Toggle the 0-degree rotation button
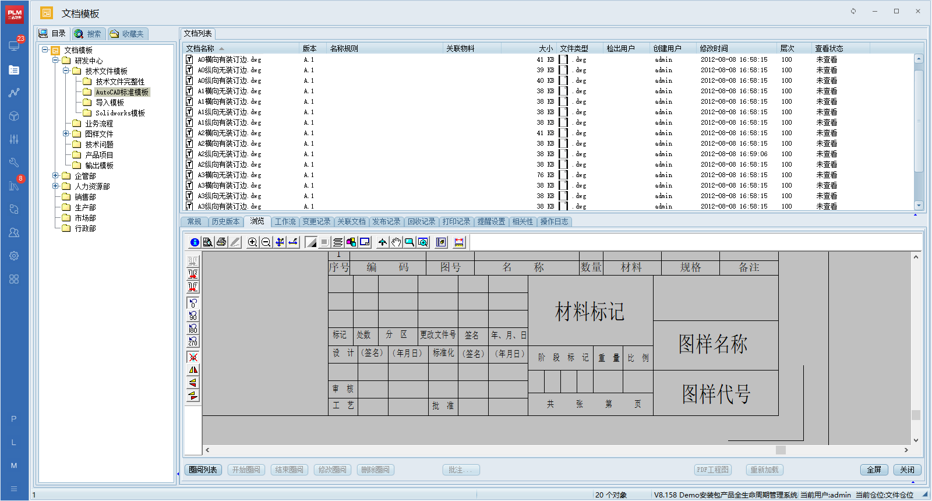The height and width of the screenshot is (501, 932). coord(193,303)
